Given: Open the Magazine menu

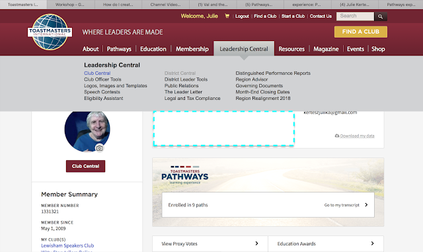Looking at the screenshot, I should [x=326, y=49].
